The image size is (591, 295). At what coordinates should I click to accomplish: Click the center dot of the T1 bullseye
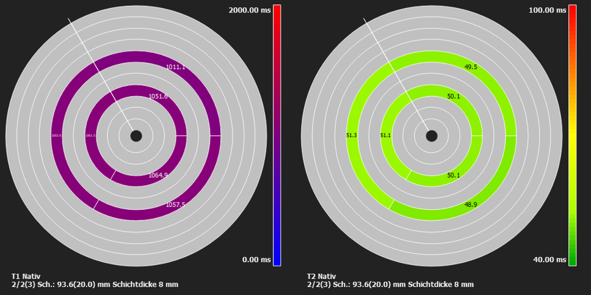[136, 136]
